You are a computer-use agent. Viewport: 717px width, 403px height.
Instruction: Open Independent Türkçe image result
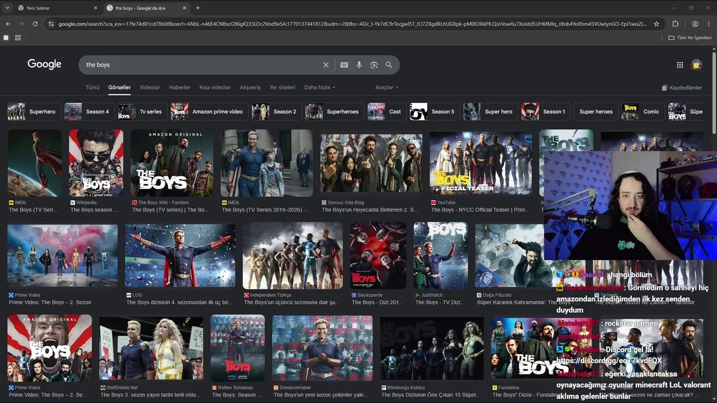tap(292, 255)
